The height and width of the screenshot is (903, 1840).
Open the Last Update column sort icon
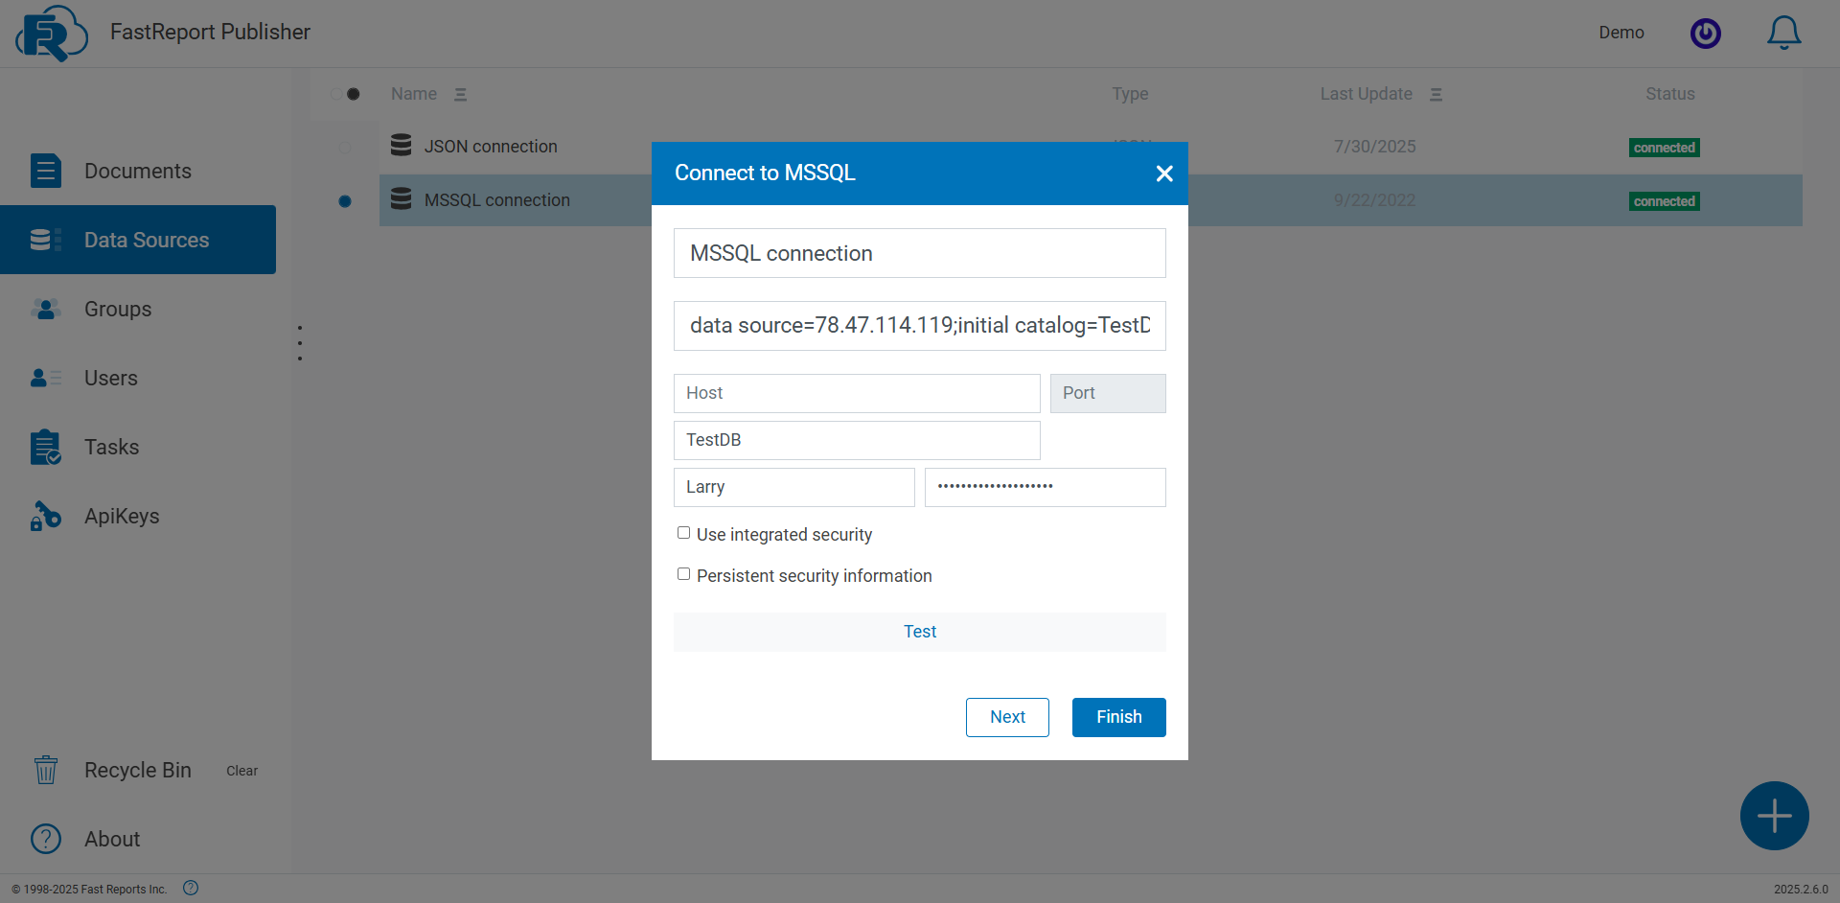point(1436,94)
